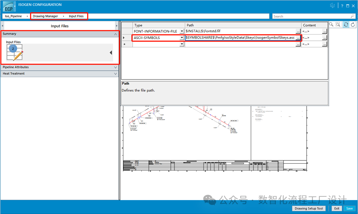Click the Pipeline Attributes header text

(x=16, y=67)
